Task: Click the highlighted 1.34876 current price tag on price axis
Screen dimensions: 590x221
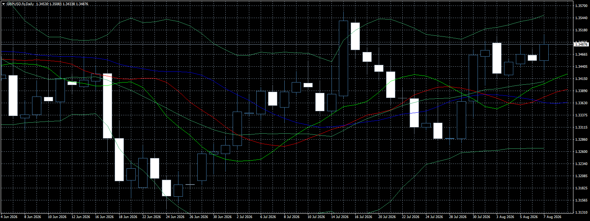Action: [581, 44]
